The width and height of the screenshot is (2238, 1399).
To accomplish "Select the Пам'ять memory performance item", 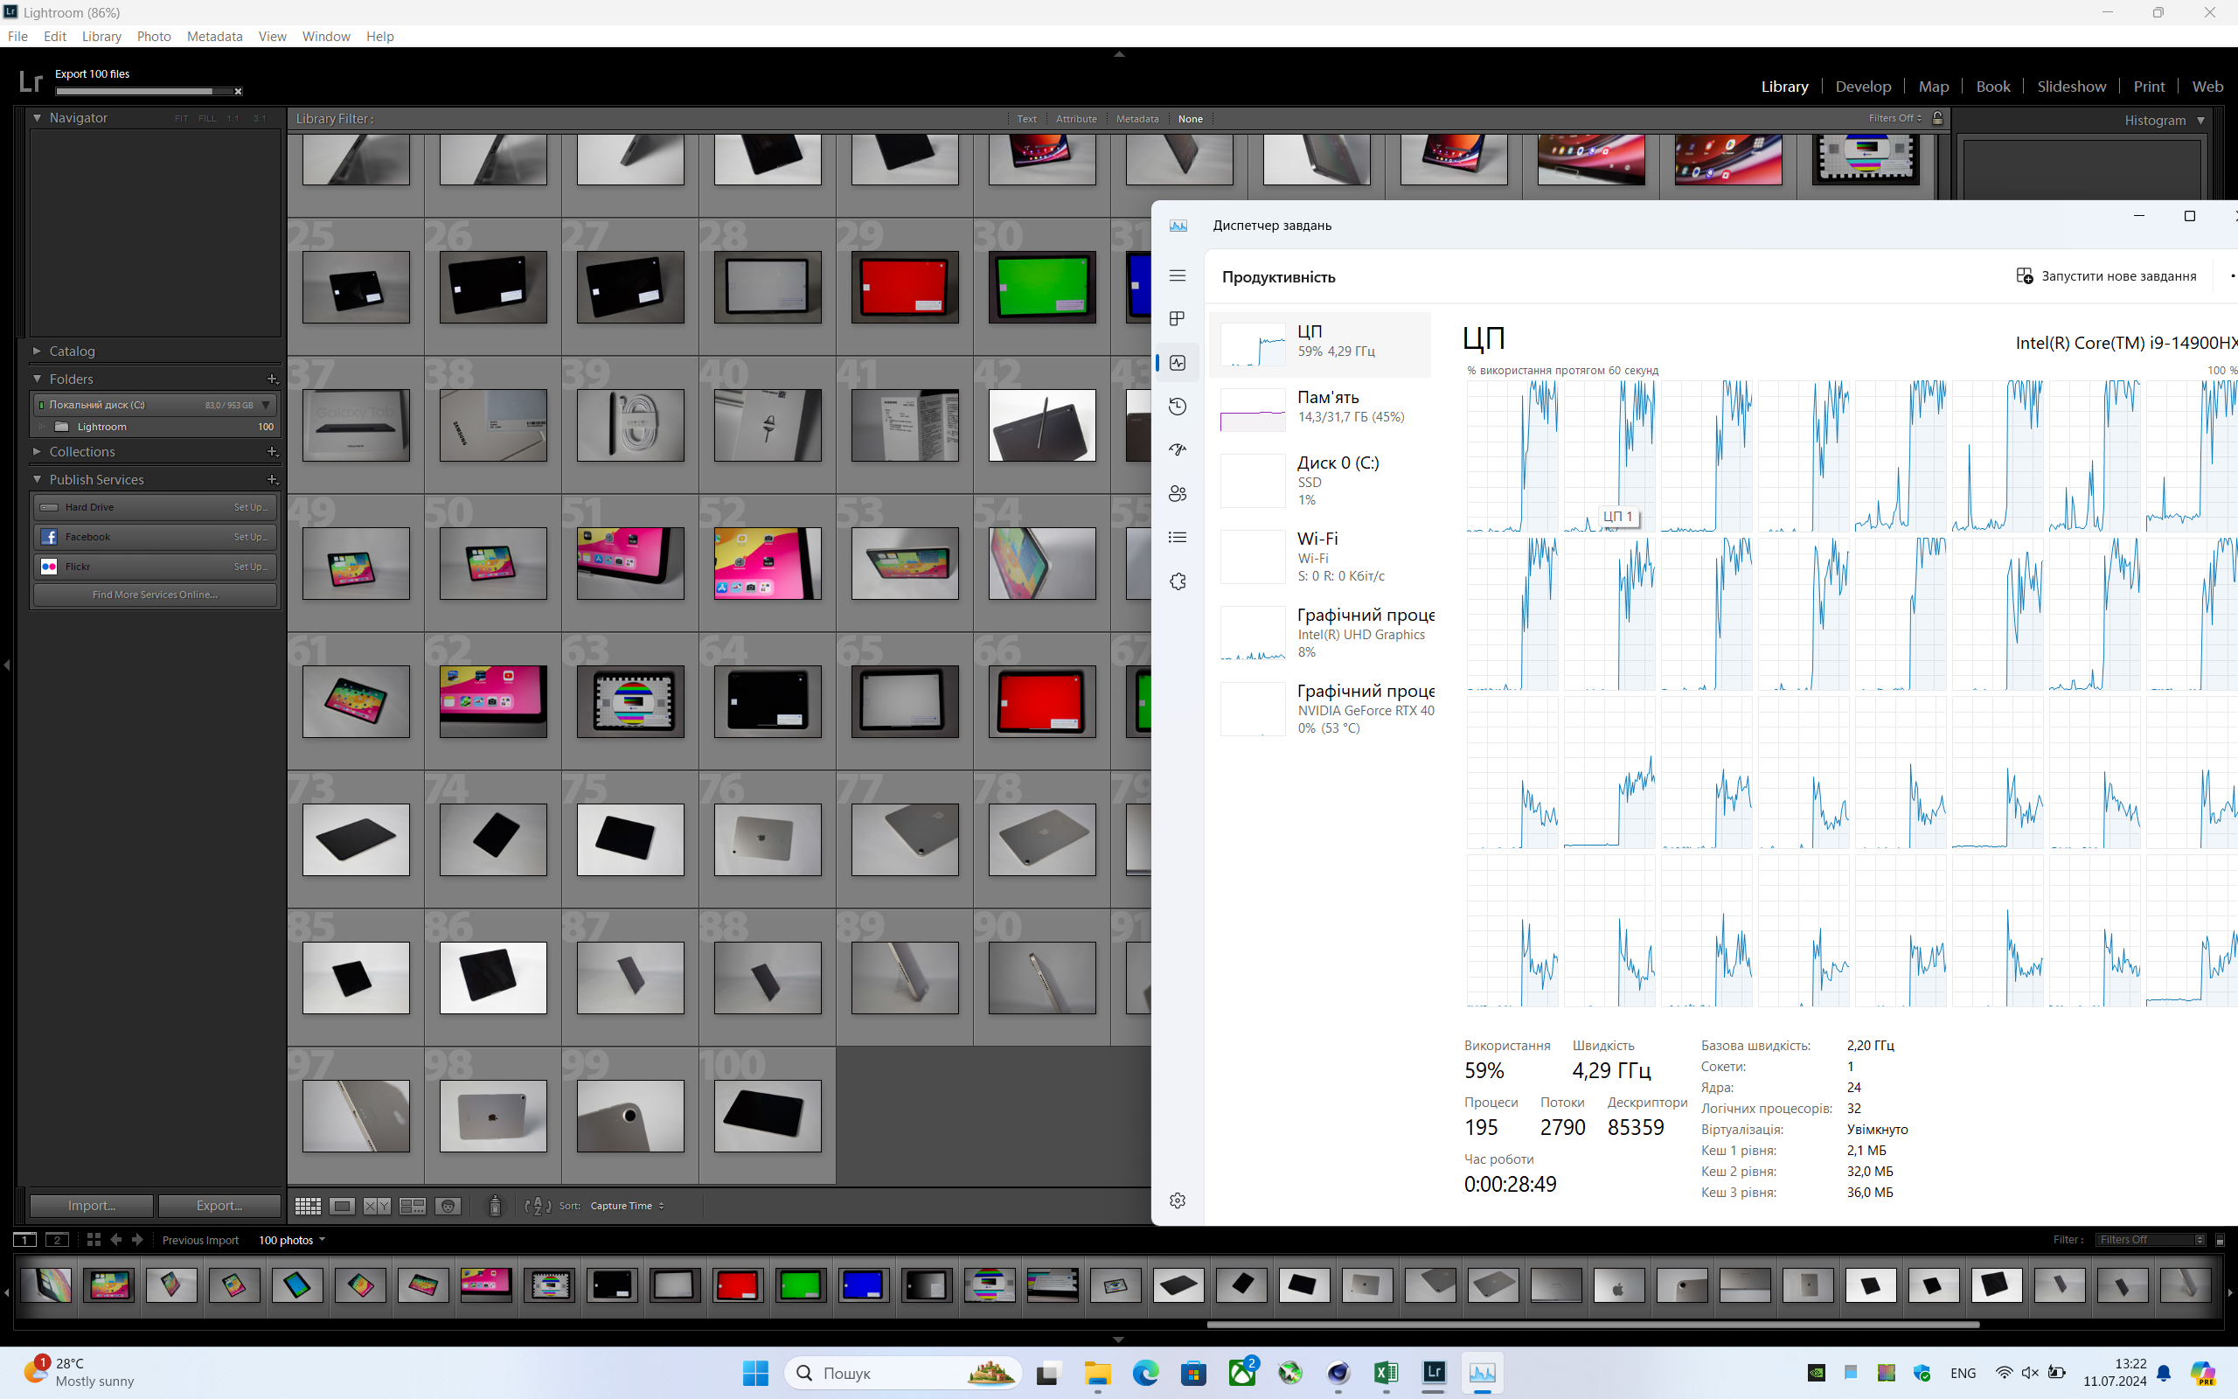I will point(1320,408).
